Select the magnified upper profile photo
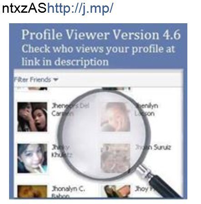 tap(116, 117)
